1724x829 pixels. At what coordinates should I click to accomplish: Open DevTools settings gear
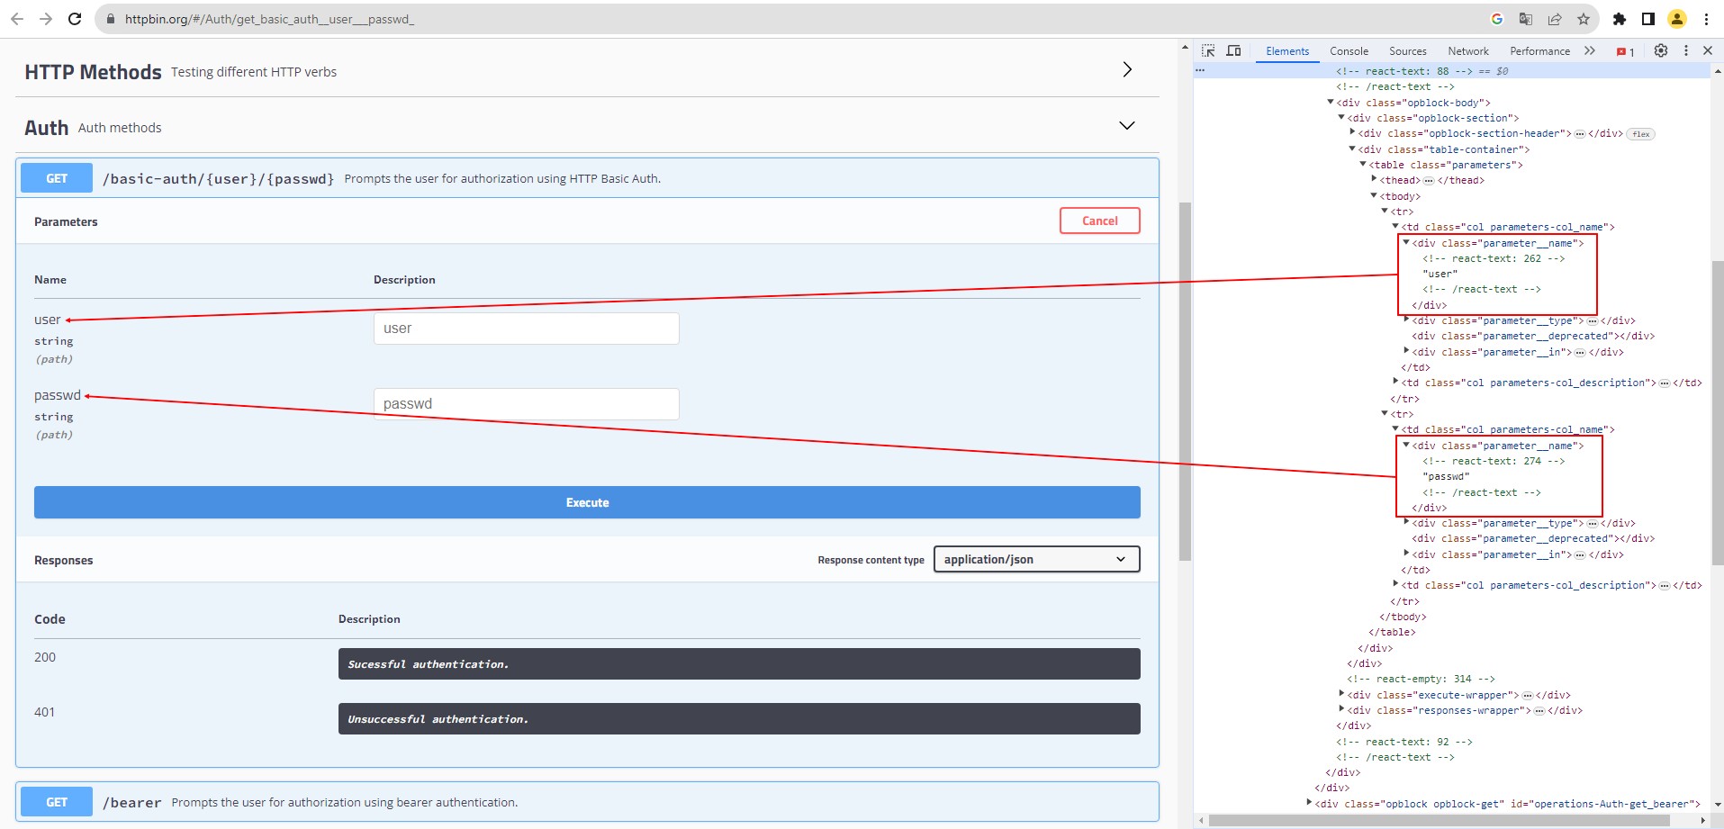[x=1661, y=51]
